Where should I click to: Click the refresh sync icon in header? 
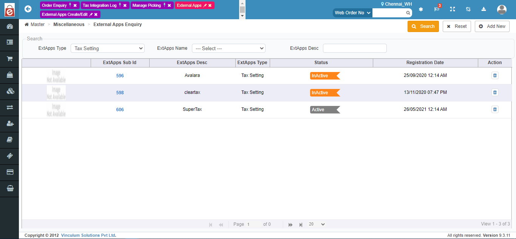(468, 9)
